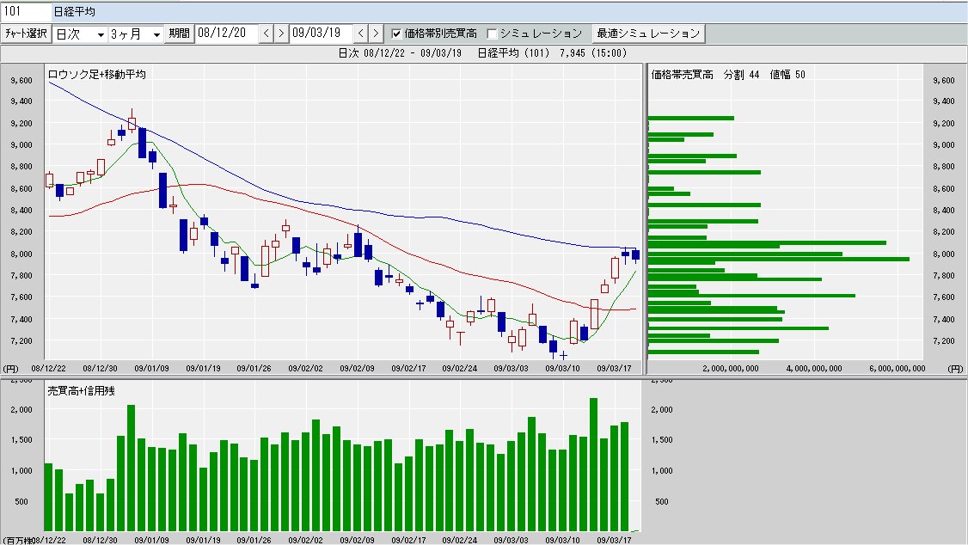
Task: Uncheck the 価格帯別売買高 checkbox
Action: 396,34
